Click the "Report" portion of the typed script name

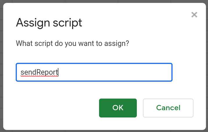(x=47, y=72)
